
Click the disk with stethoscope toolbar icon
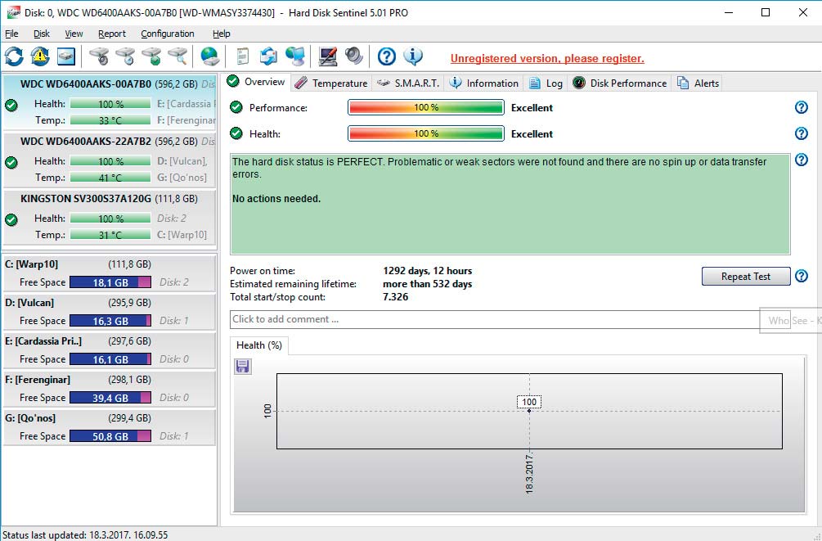pos(98,56)
